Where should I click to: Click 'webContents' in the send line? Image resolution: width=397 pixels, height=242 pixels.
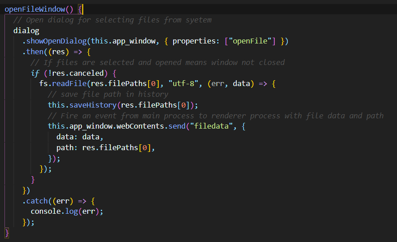tap(140, 126)
